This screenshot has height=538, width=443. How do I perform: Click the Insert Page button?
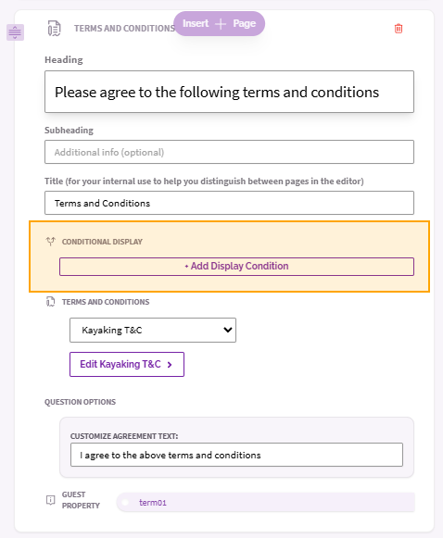click(x=219, y=23)
